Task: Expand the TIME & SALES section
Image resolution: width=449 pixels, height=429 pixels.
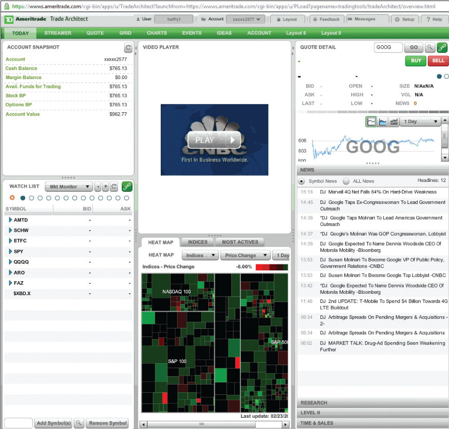Action: point(373,423)
